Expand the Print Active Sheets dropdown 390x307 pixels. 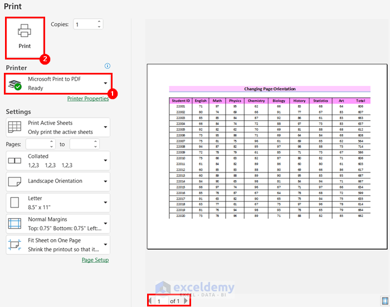pos(58,127)
